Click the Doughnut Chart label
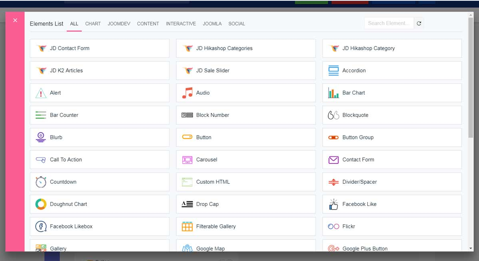The image size is (479, 261). [x=68, y=204]
